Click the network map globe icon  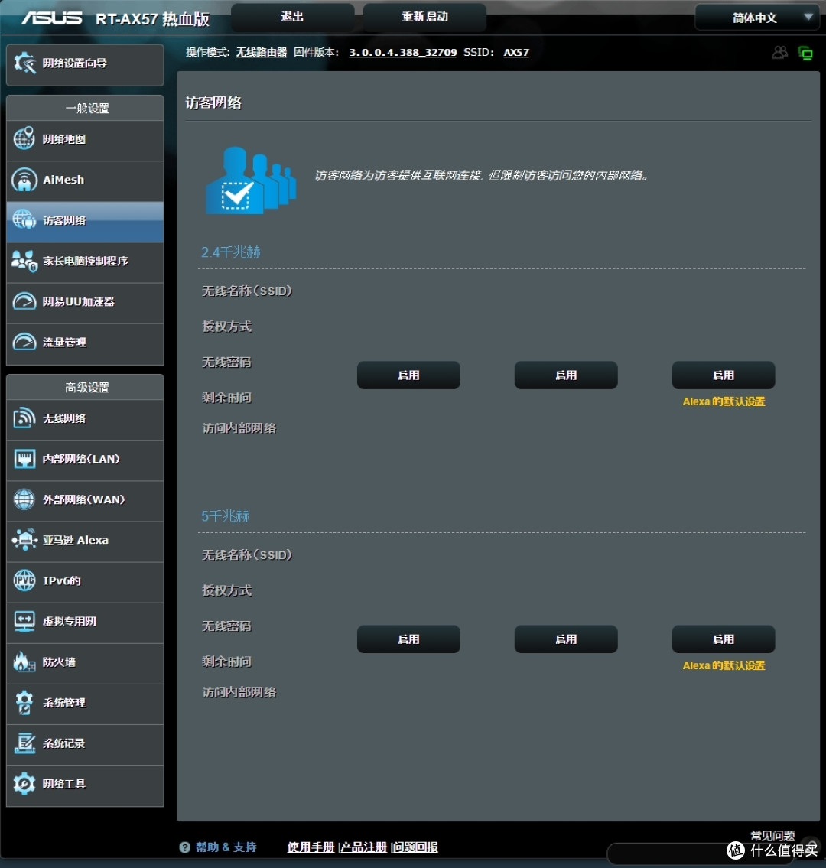pos(24,139)
